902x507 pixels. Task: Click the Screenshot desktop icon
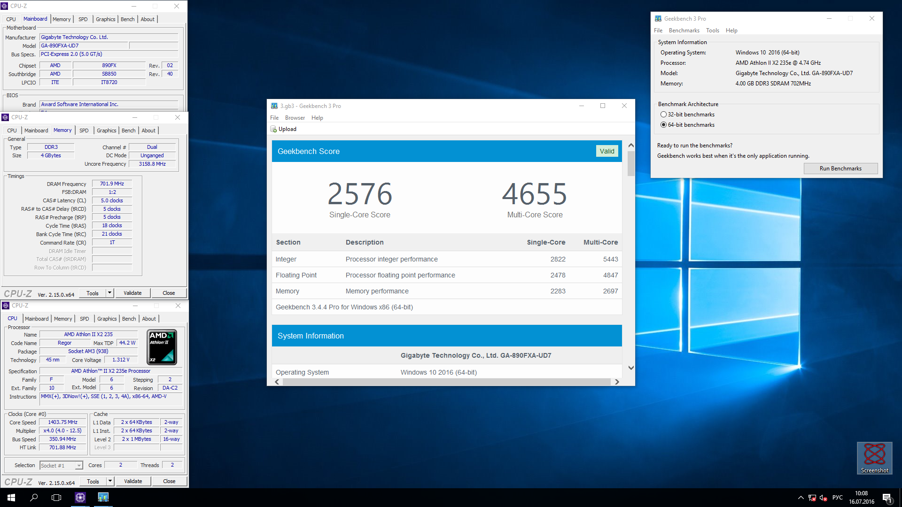[874, 458]
